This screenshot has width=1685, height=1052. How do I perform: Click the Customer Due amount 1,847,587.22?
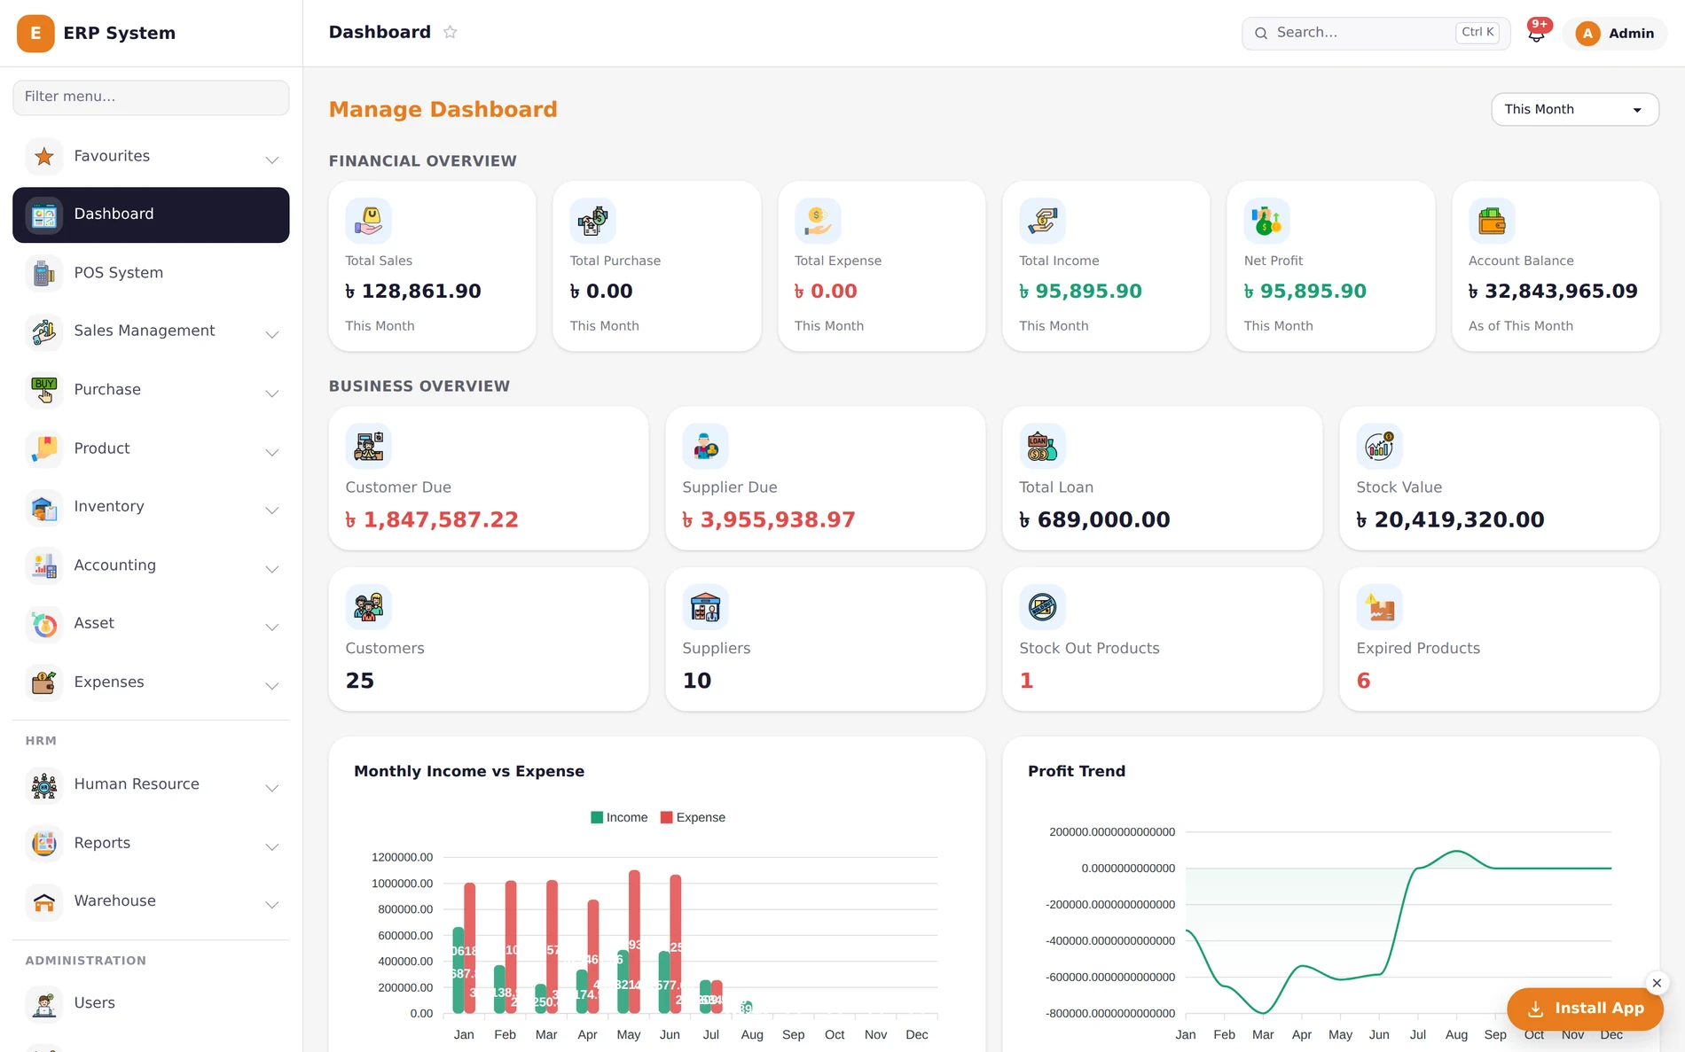click(x=432, y=520)
